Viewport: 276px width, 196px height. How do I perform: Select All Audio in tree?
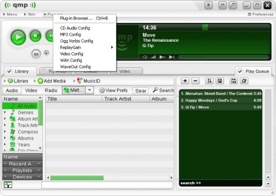pyautogui.click(x=20, y=106)
